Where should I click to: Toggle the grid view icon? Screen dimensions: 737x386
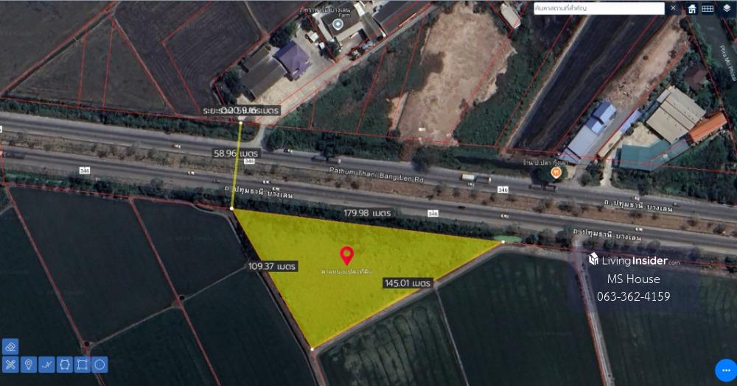click(708, 8)
